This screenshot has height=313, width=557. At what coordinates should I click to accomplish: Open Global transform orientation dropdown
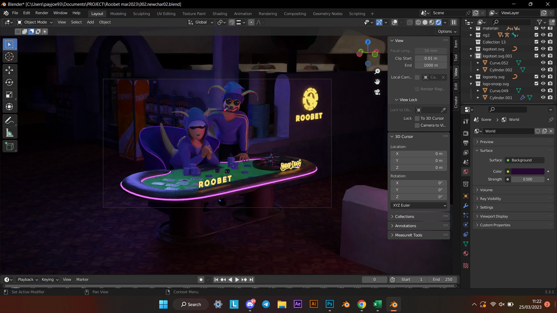tap(201, 22)
